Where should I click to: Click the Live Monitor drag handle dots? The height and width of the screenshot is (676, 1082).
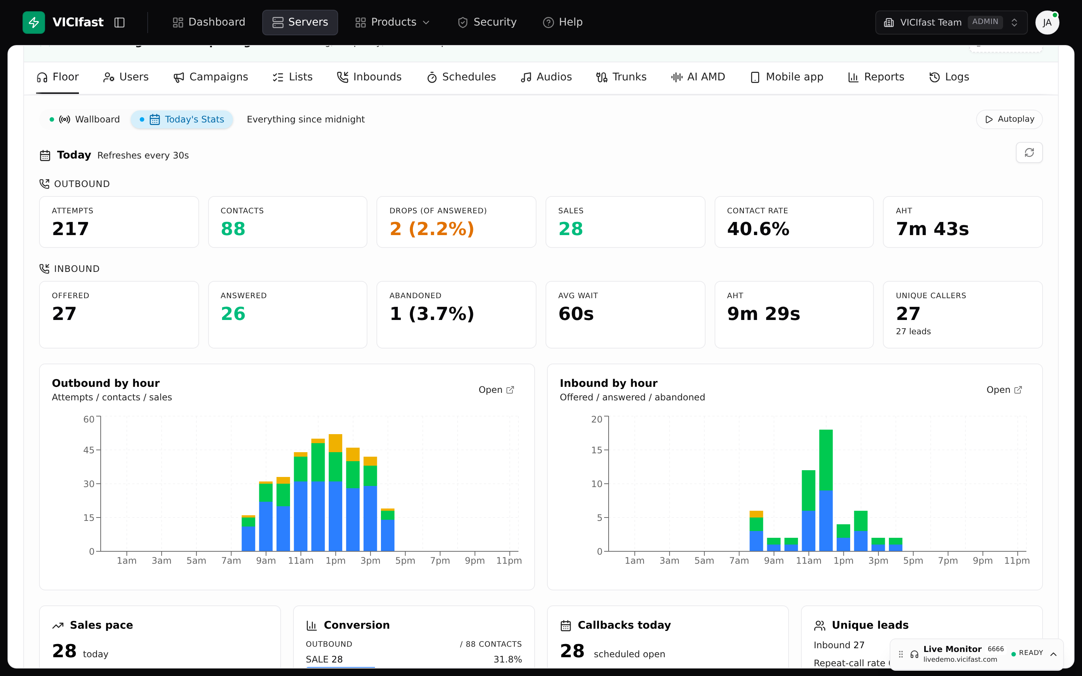click(901, 654)
